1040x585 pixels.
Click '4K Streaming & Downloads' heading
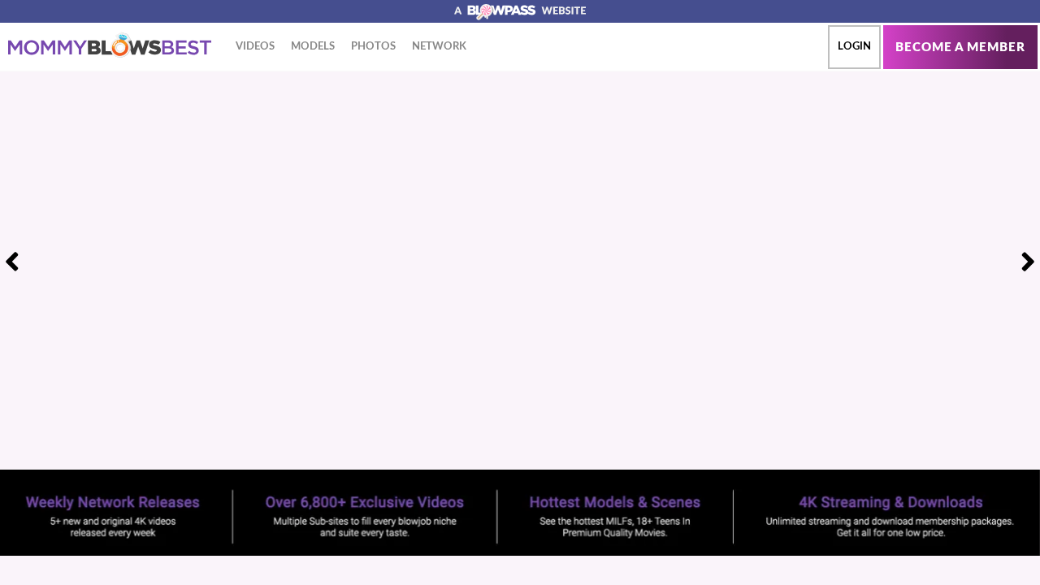point(890,503)
